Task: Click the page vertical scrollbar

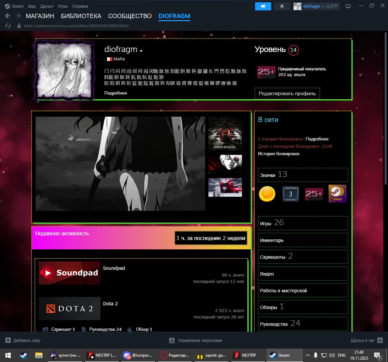Action: (386, 107)
